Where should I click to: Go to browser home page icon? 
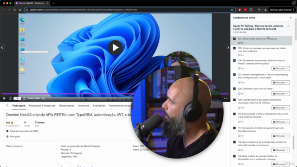[x=20, y=10]
